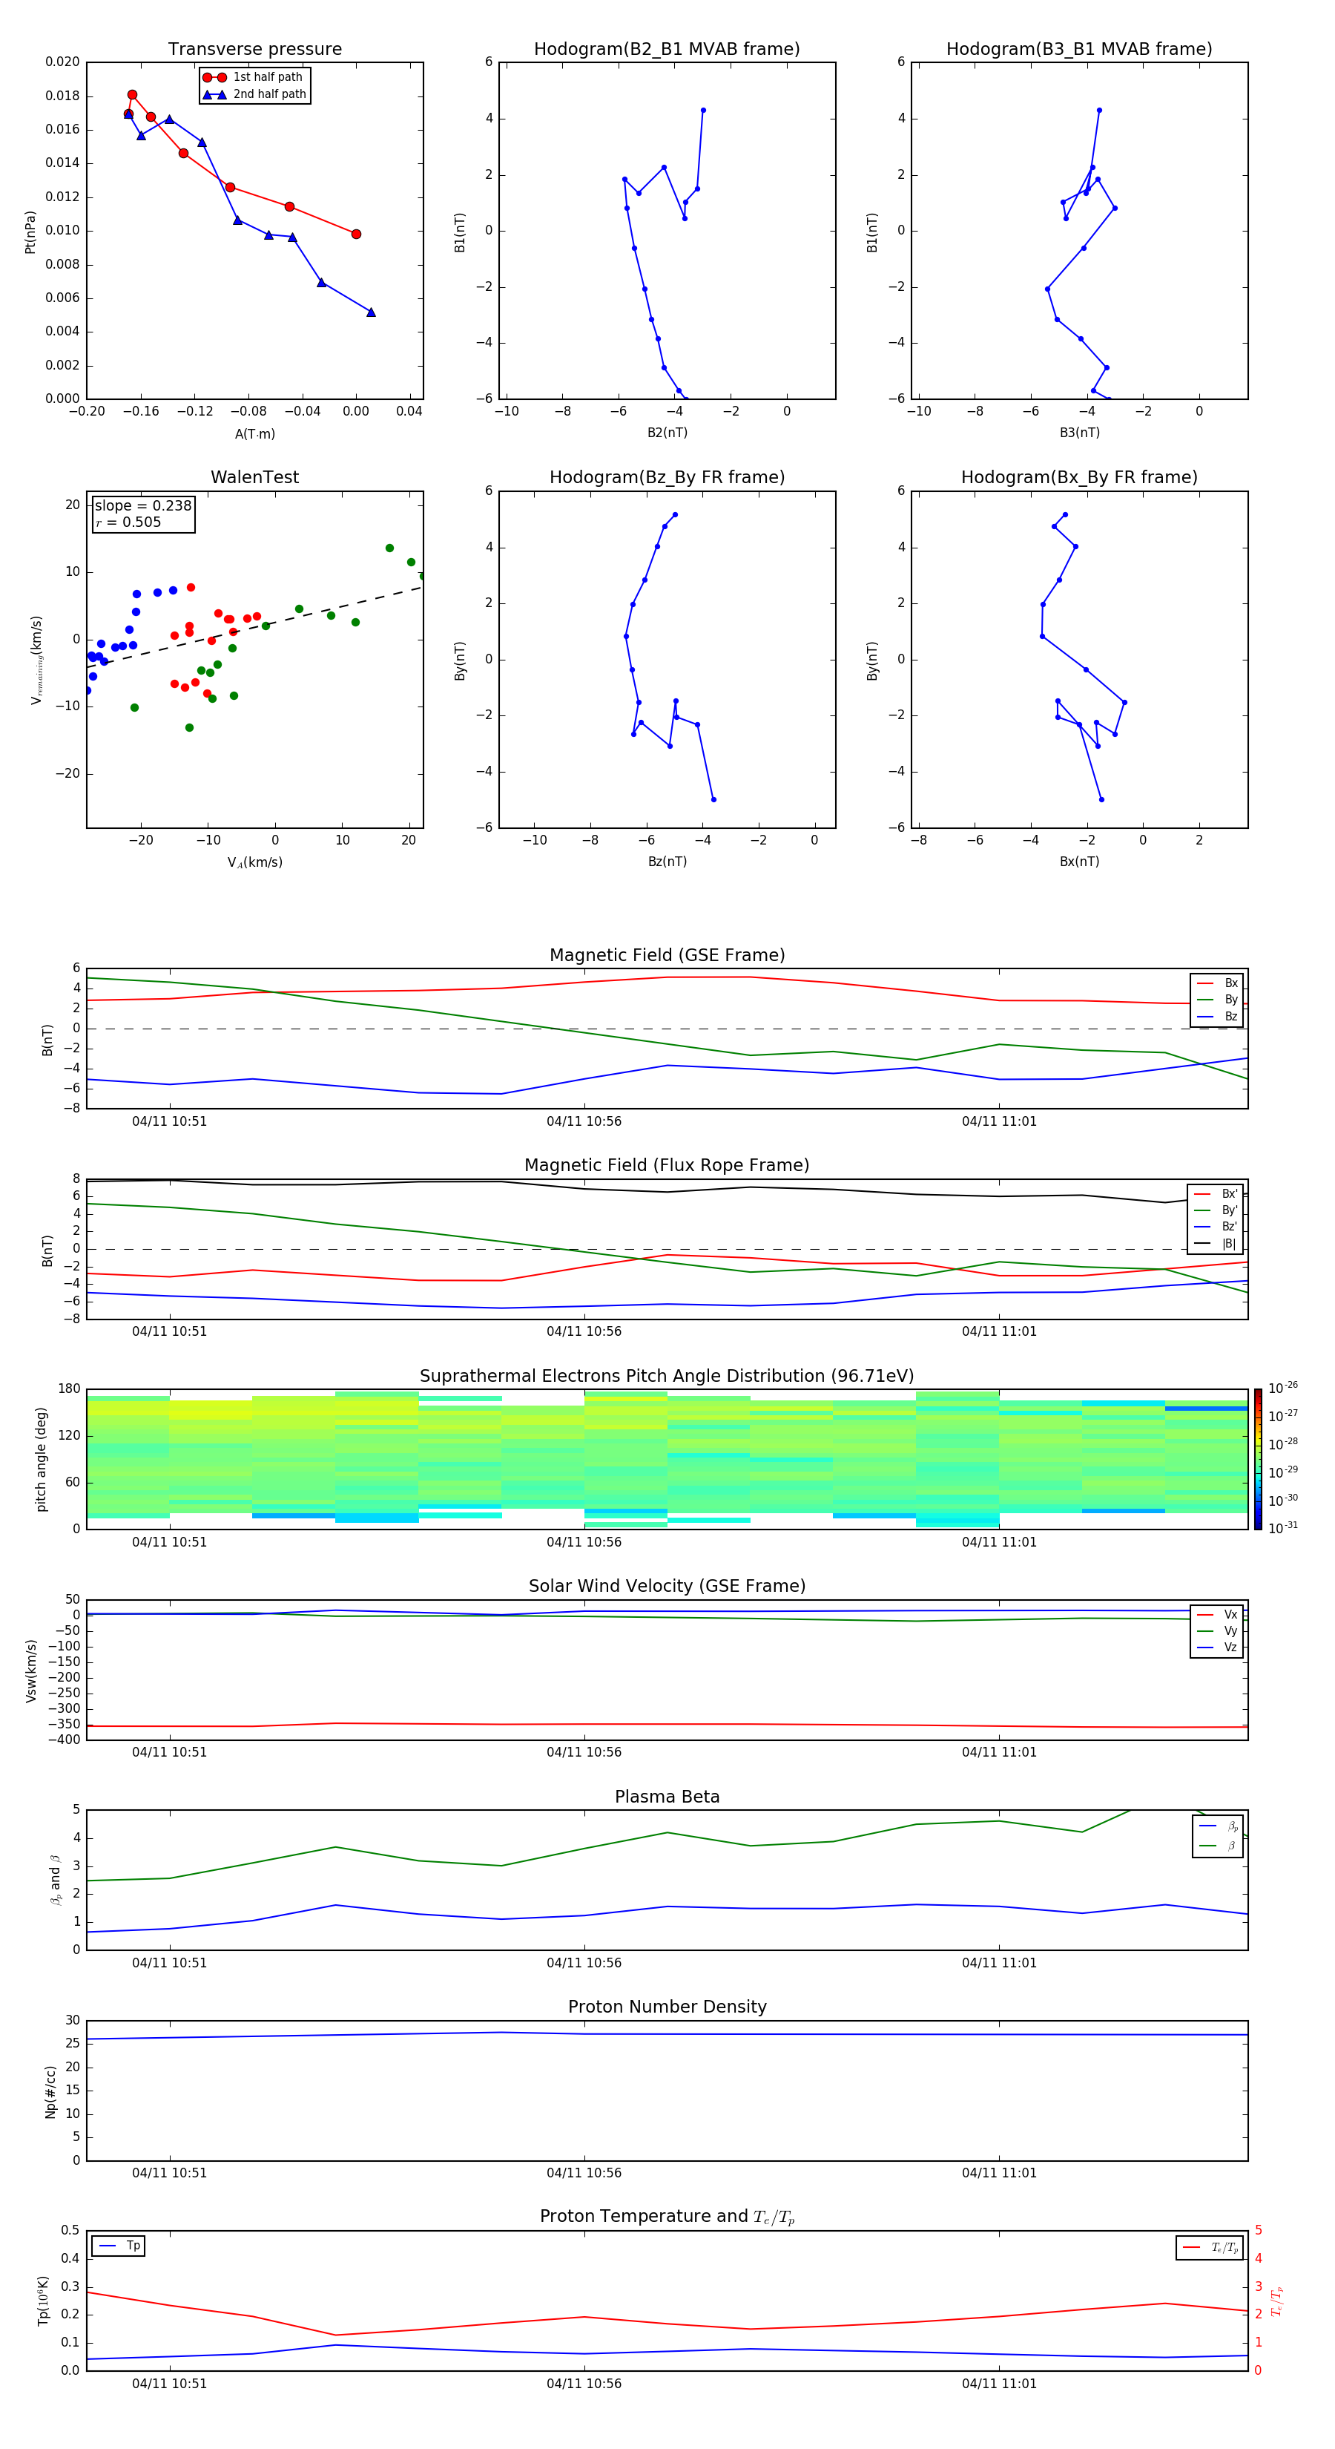Click the "B3(nT)" x-axis label
Image resolution: width=1335 pixels, height=2449 pixels.
coord(1079,433)
